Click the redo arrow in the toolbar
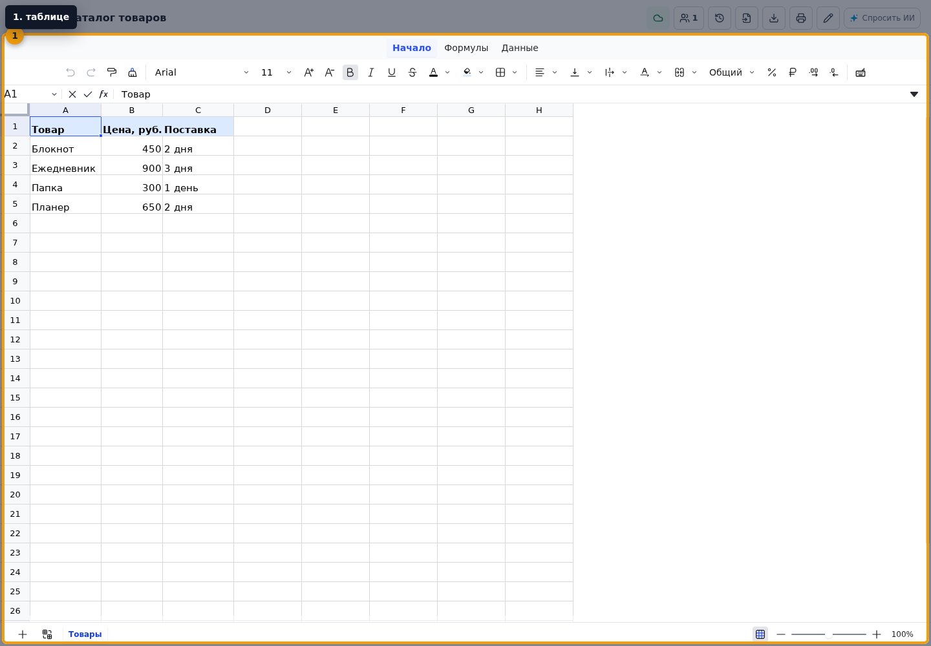This screenshot has height=646, width=931. pos(91,72)
